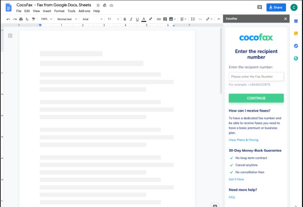Image resolution: width=303 pixels, height=207 pixels.
Task: Click the cocofax logo in sidebar
Action: pos(256,37)
